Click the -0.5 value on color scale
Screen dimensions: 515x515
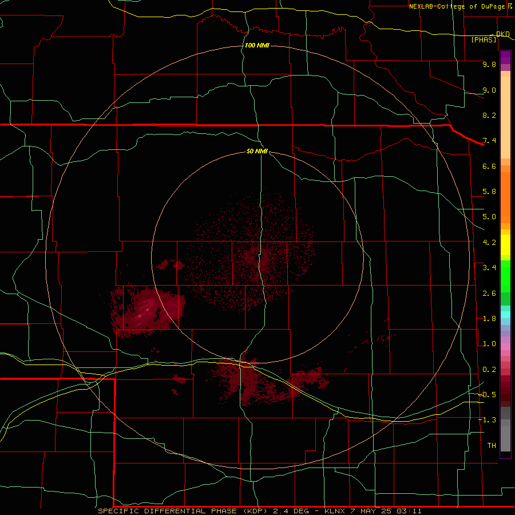(487, 395)
